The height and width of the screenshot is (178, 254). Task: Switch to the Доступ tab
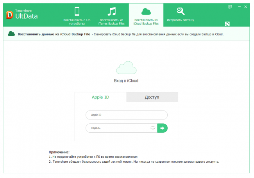click(x=152, y=97)
